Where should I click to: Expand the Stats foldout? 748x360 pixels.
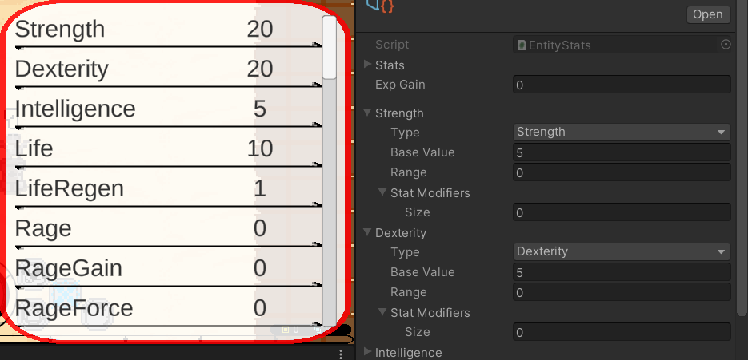coord(368,65)
